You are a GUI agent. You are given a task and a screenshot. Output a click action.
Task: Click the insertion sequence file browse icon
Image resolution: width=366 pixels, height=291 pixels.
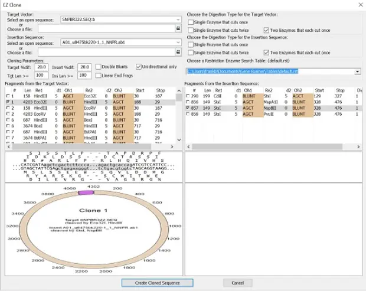[x=178, y=51]
